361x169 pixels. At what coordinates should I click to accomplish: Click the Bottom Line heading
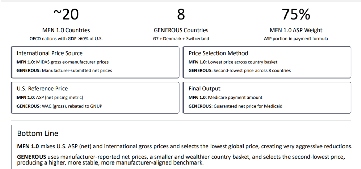point(37,133)
